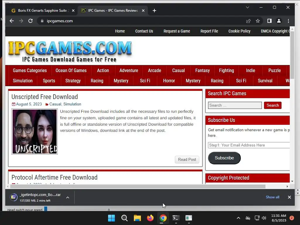
Task: Switch to IPC Games Reviews tab
Action: [x=113, y=11]
